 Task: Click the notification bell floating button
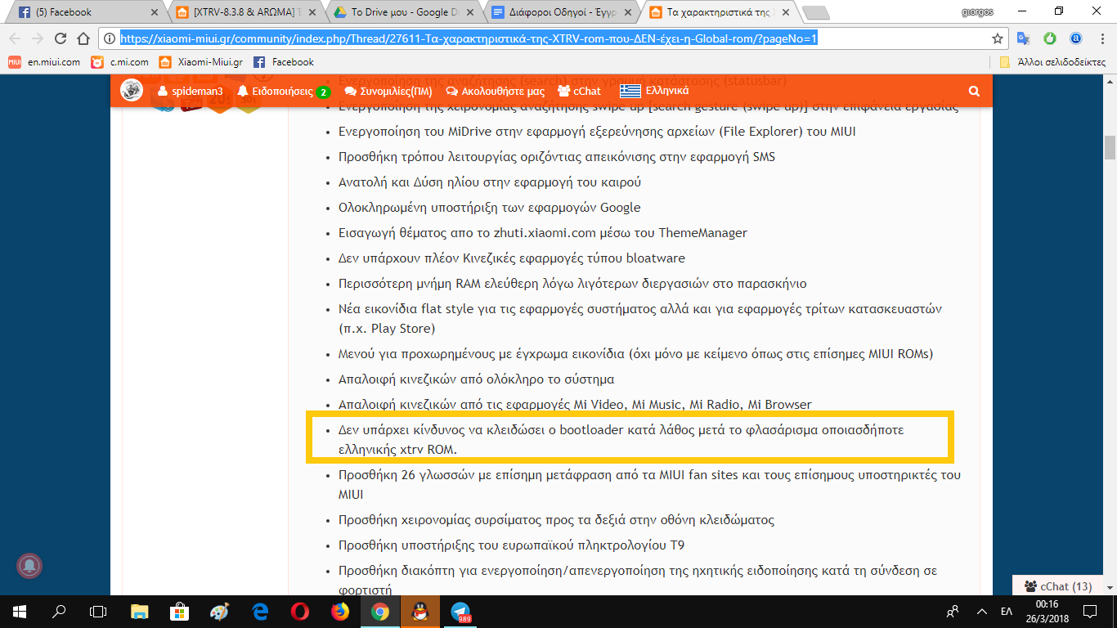[29, 566]
